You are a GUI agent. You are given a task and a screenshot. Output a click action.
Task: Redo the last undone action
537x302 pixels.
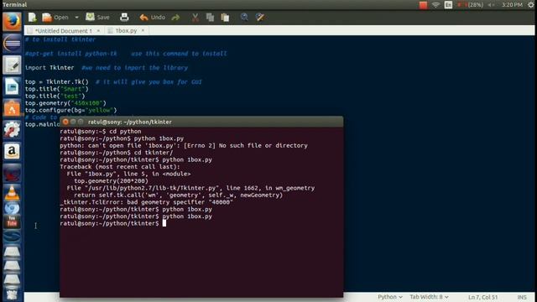point(175,17)
